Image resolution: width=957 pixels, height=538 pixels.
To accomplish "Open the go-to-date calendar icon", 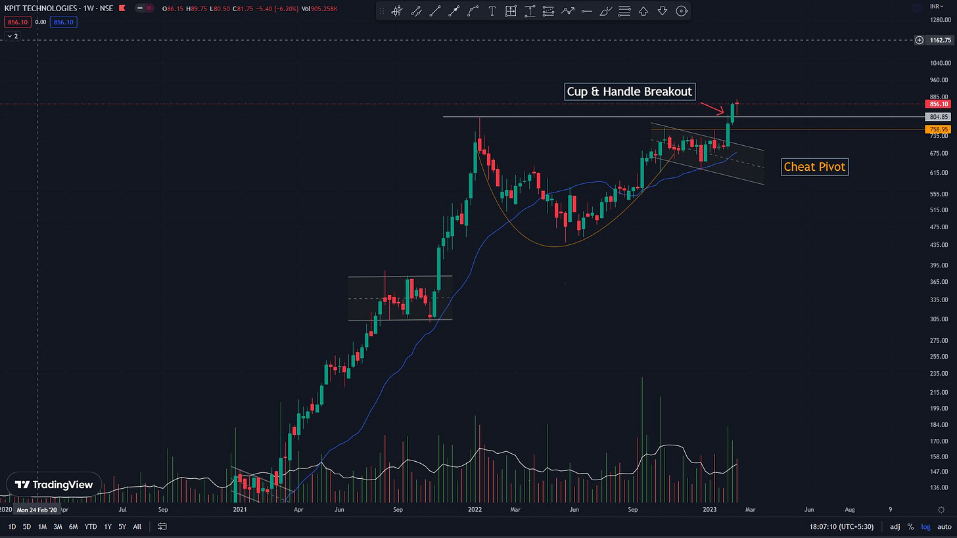I will pyautogui.click(x=162, y=526).
